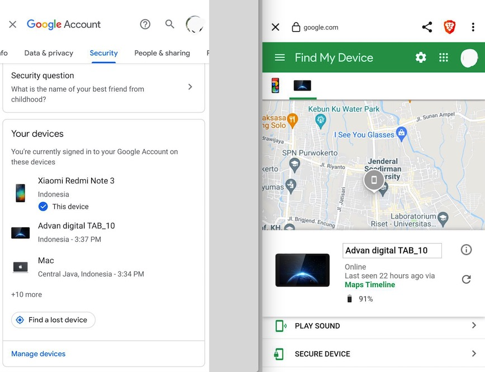Click the Advan tablet thumbnail in devices list

20,233
